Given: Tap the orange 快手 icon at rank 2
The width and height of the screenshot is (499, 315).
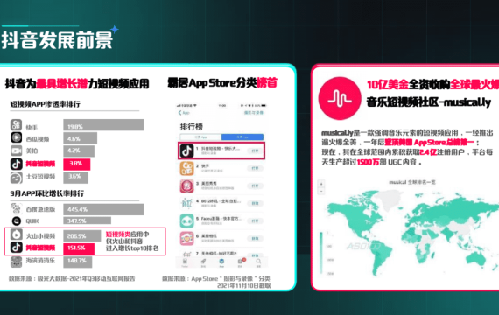Looking at the screenshot, I should click(x=186, y=168).
